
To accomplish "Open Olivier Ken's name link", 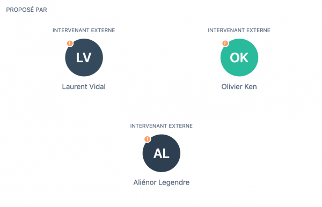I will click(x=239, y=86).
